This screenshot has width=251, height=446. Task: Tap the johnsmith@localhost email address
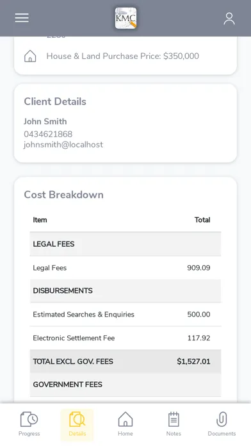[x=63, y=144]
